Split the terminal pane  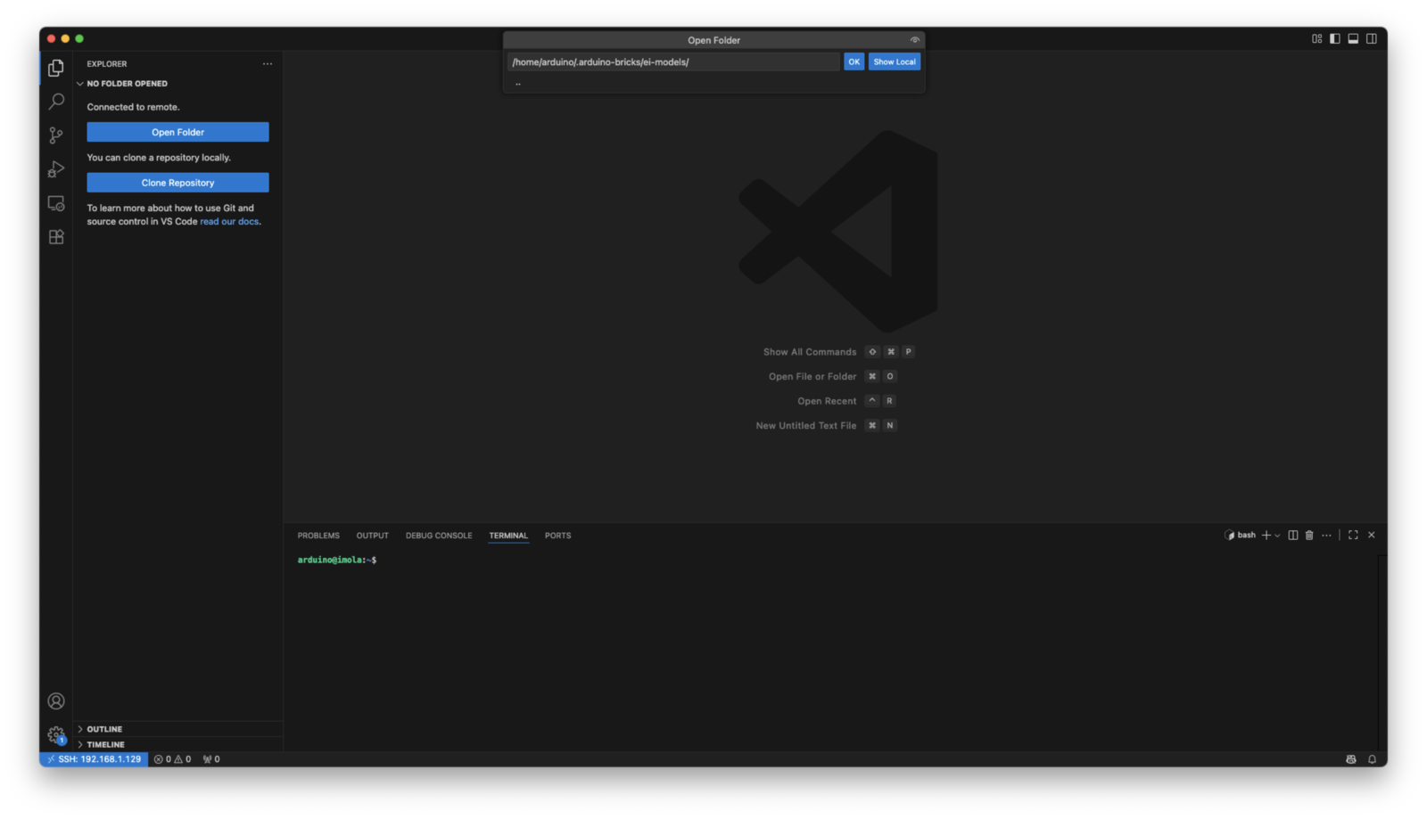pyautogui.click(x=1292, y=535)
